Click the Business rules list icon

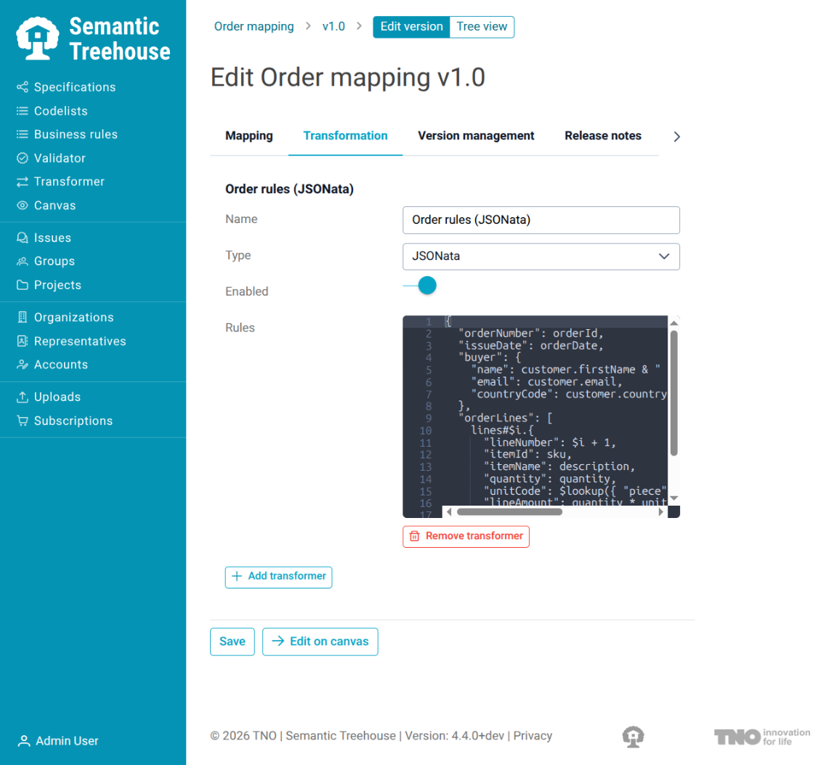pyautogui.click(x=23, y=134)
